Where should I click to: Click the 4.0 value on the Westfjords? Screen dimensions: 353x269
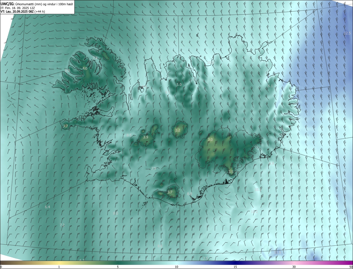(85, 68)
